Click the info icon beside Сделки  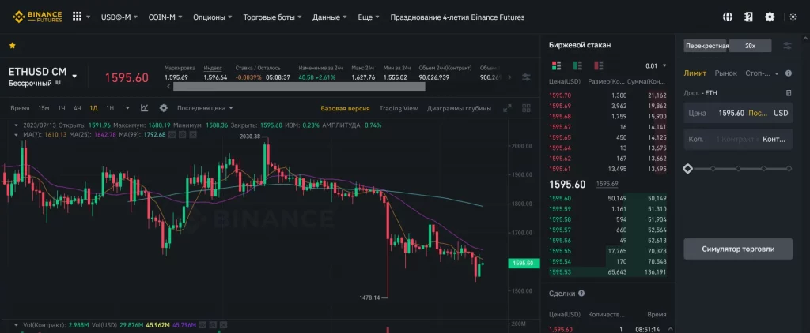pyautogui.click(x=581, y=294)
